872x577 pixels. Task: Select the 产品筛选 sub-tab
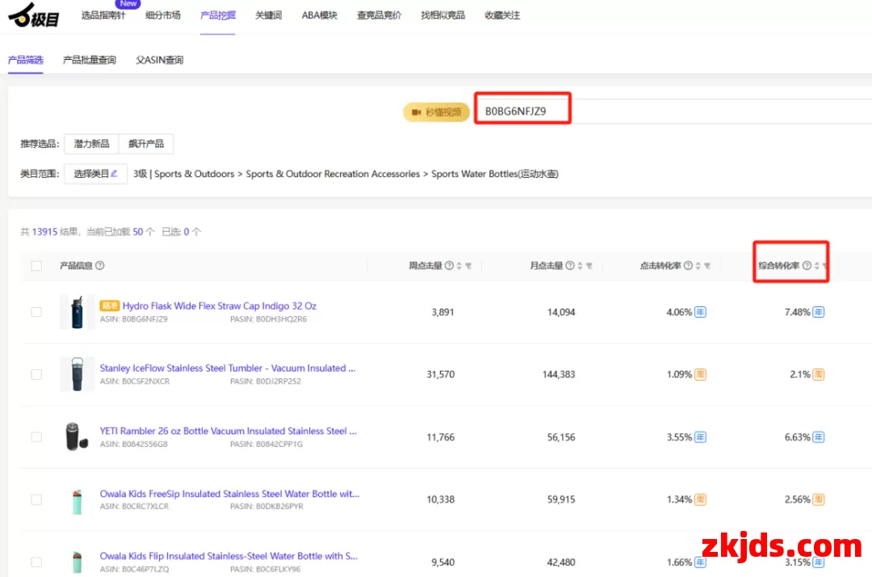(26, 60)
